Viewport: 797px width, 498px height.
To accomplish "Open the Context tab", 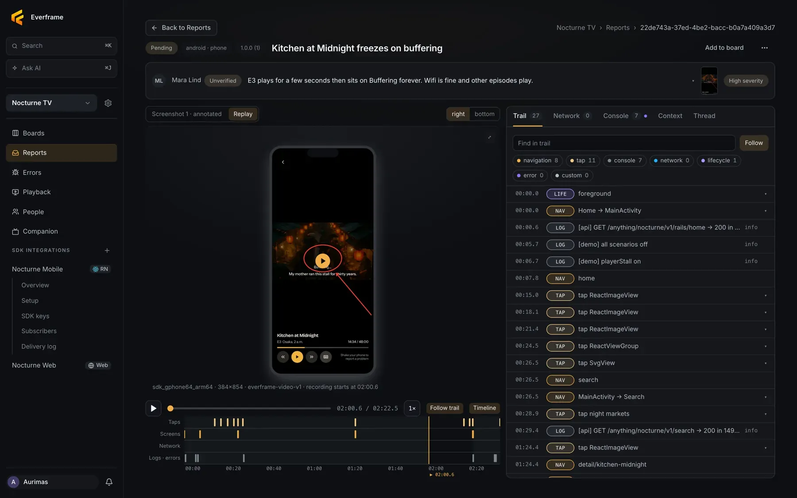I will click(x=670, y=116).
